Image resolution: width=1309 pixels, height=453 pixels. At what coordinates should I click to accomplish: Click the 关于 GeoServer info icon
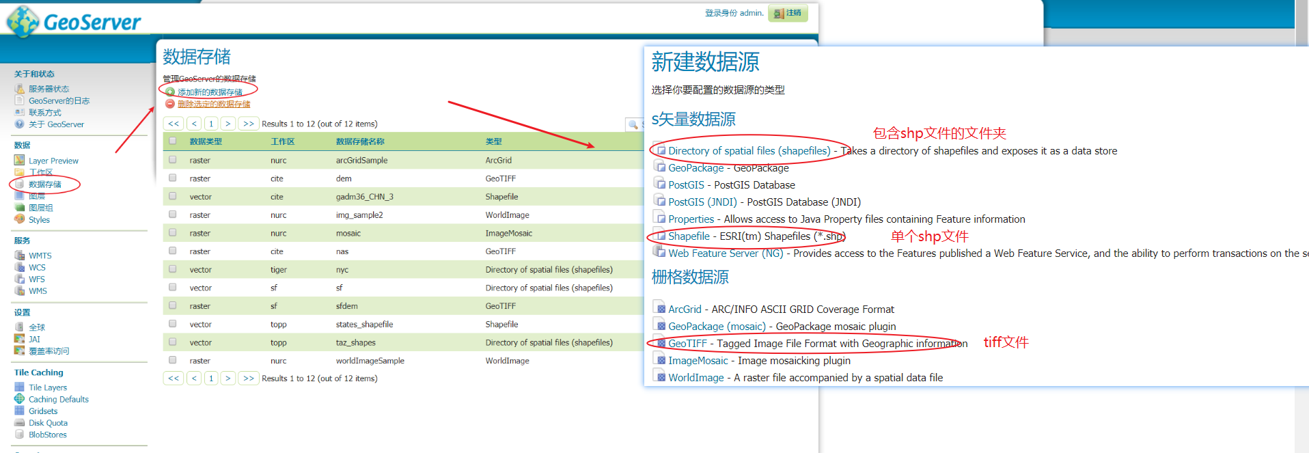pyautogui.click(x=19, y=124)
